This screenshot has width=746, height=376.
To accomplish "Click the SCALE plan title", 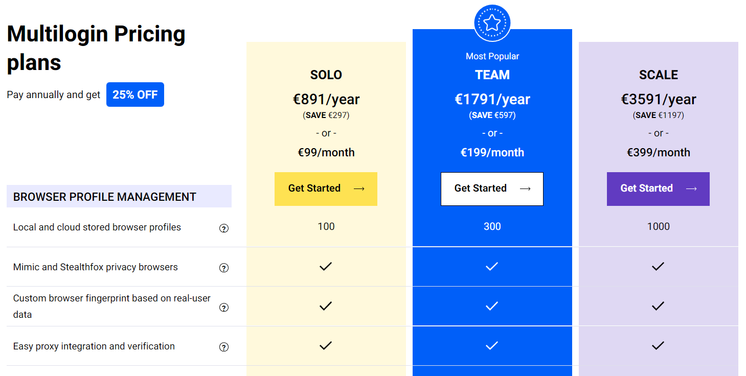I will coord(658,75).
